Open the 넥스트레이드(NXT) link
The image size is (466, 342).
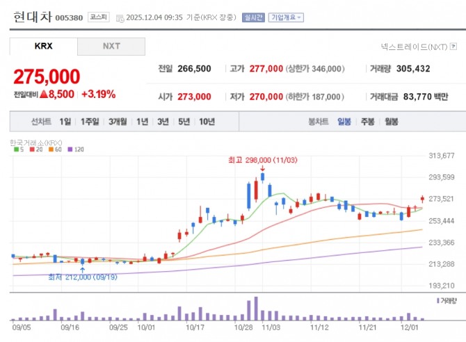(x=413, y=48)
